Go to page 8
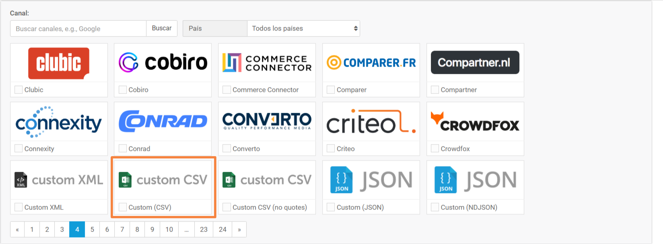Screen dimensions: 663x244 (x=137, y=230)
